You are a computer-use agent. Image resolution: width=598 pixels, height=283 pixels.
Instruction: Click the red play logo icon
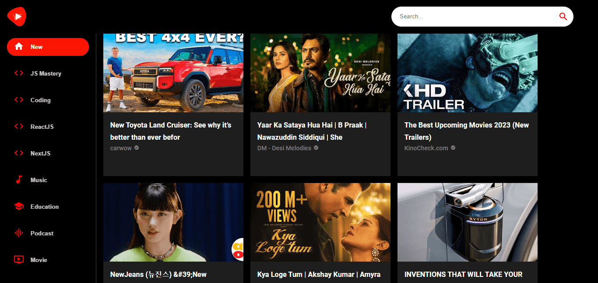pyautogui.click(x=17, y=17)
